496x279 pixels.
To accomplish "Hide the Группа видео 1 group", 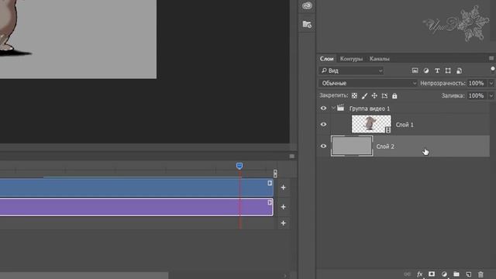I will click(x=323, y=108).
